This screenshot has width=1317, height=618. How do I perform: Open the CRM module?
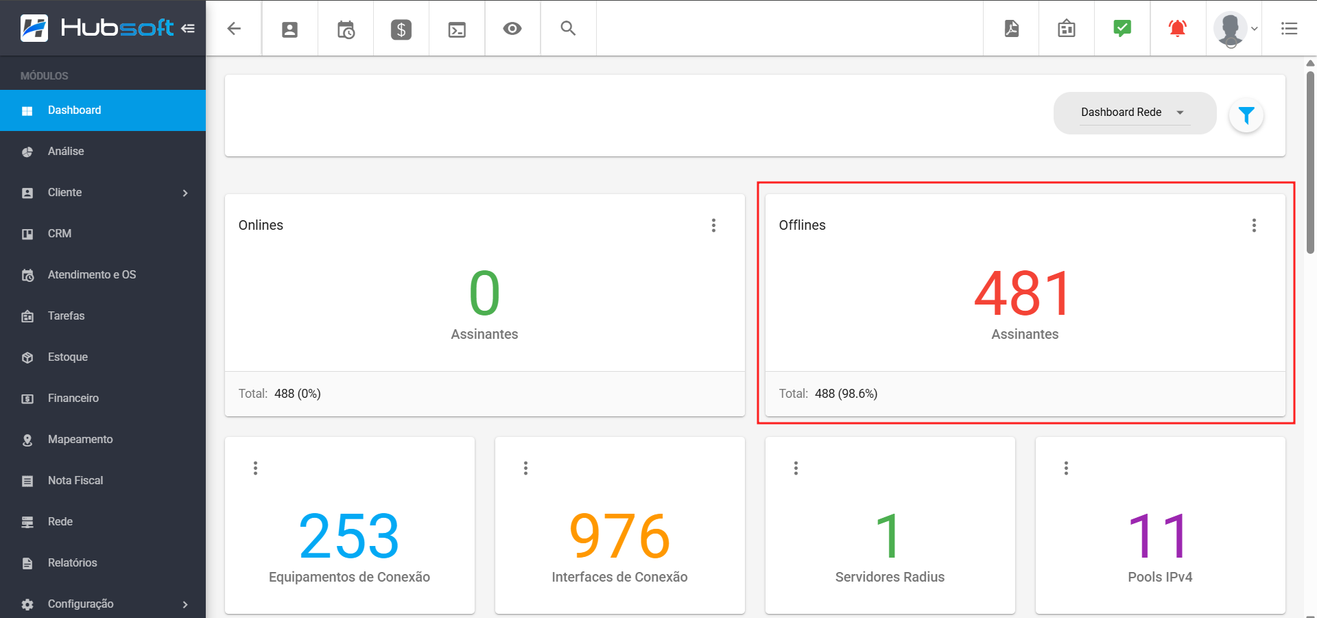pyautogui.click(x=103, y=234)
